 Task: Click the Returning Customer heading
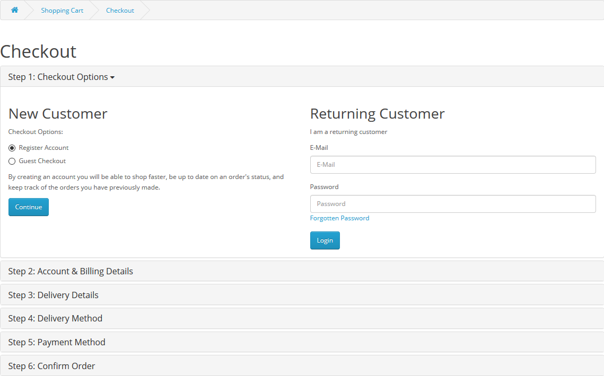377,114
